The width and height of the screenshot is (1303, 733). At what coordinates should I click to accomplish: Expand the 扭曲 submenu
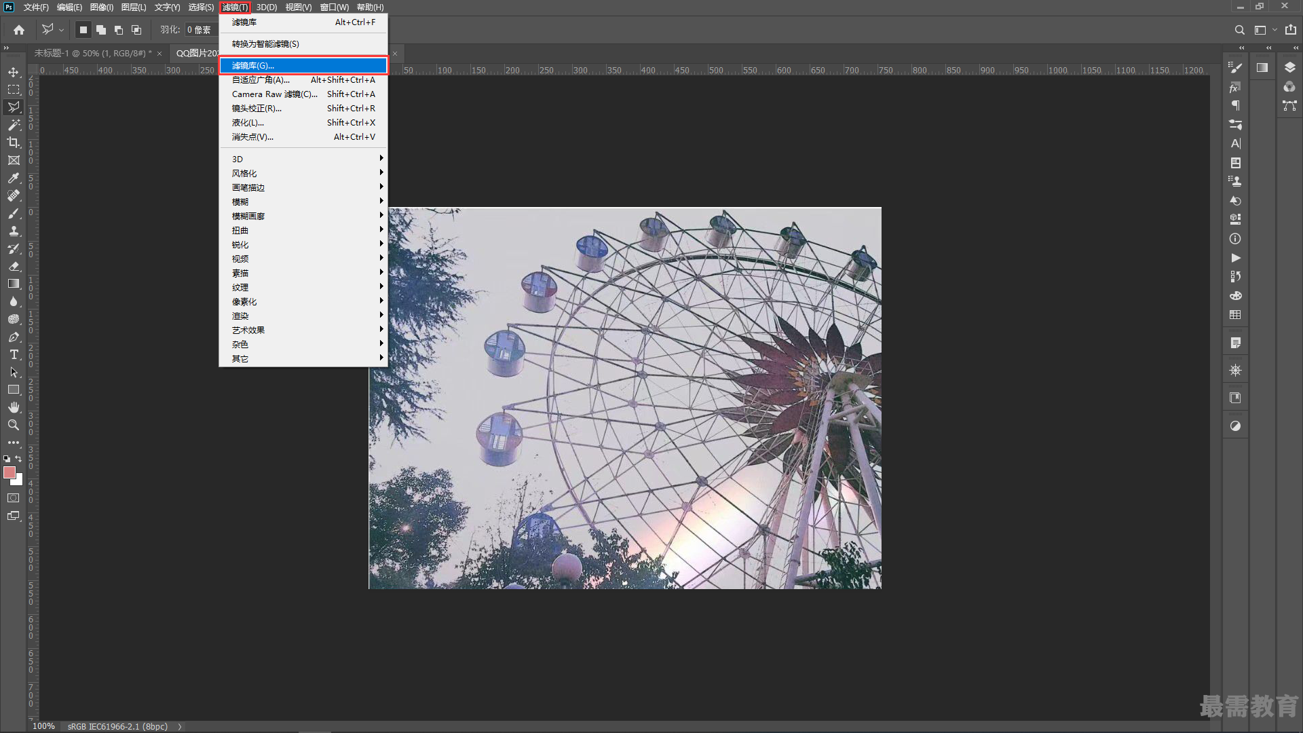303,230
